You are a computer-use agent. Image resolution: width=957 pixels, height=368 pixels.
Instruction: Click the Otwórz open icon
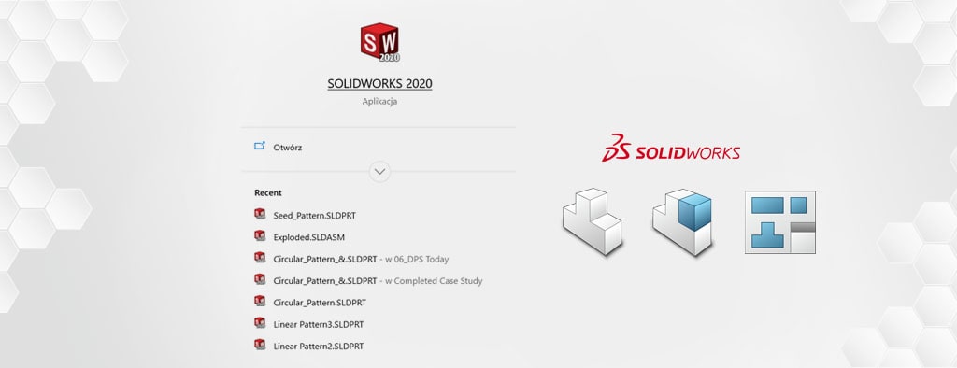260,147
